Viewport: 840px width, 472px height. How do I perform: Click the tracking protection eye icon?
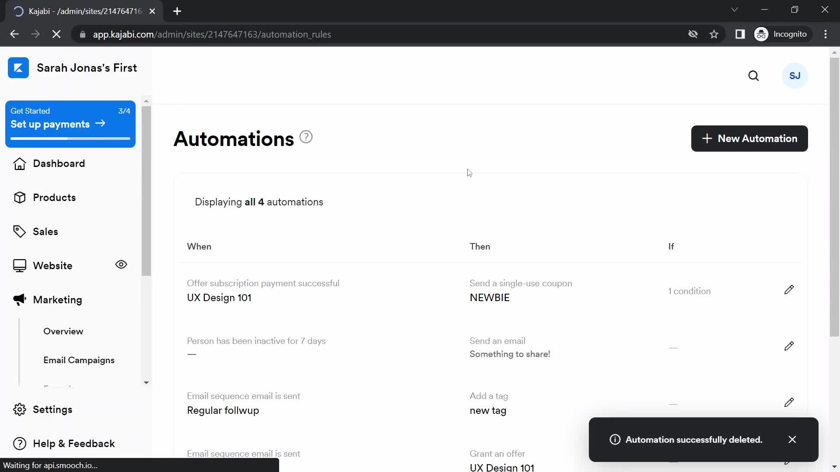point(693,34)
